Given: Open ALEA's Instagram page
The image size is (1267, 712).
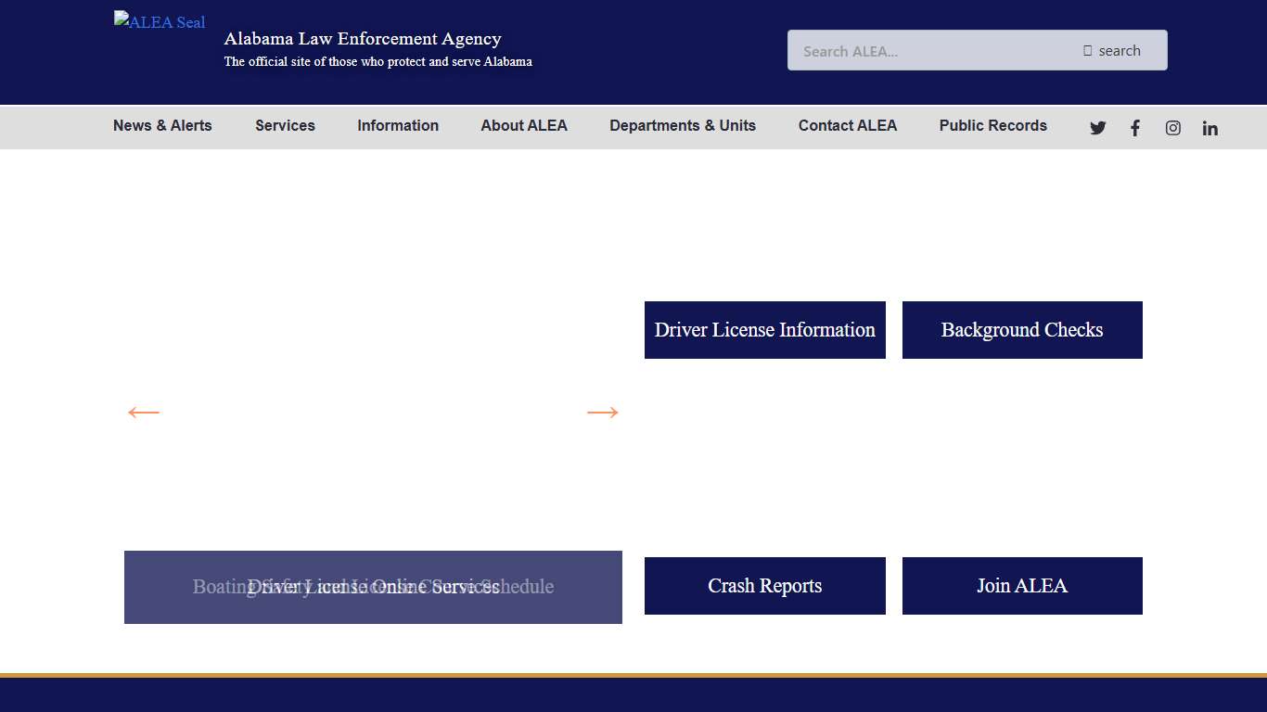Looking at the screenshot, I should tap(1172, 127).
